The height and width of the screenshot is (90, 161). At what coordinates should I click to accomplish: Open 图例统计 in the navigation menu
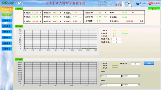[7, 37]
